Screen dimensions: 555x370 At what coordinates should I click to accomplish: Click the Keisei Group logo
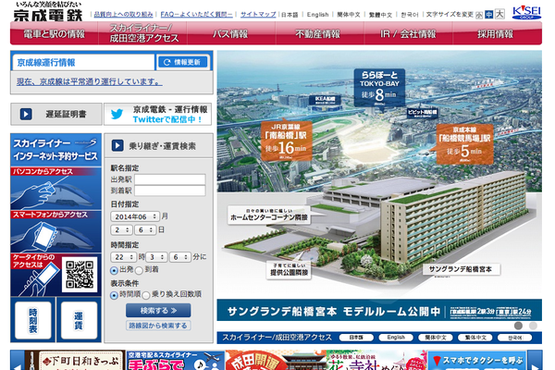pos(526,12)
